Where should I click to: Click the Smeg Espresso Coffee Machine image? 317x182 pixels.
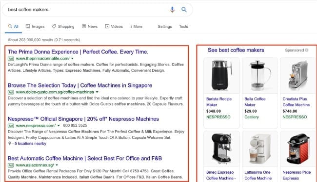coord(221,149)
